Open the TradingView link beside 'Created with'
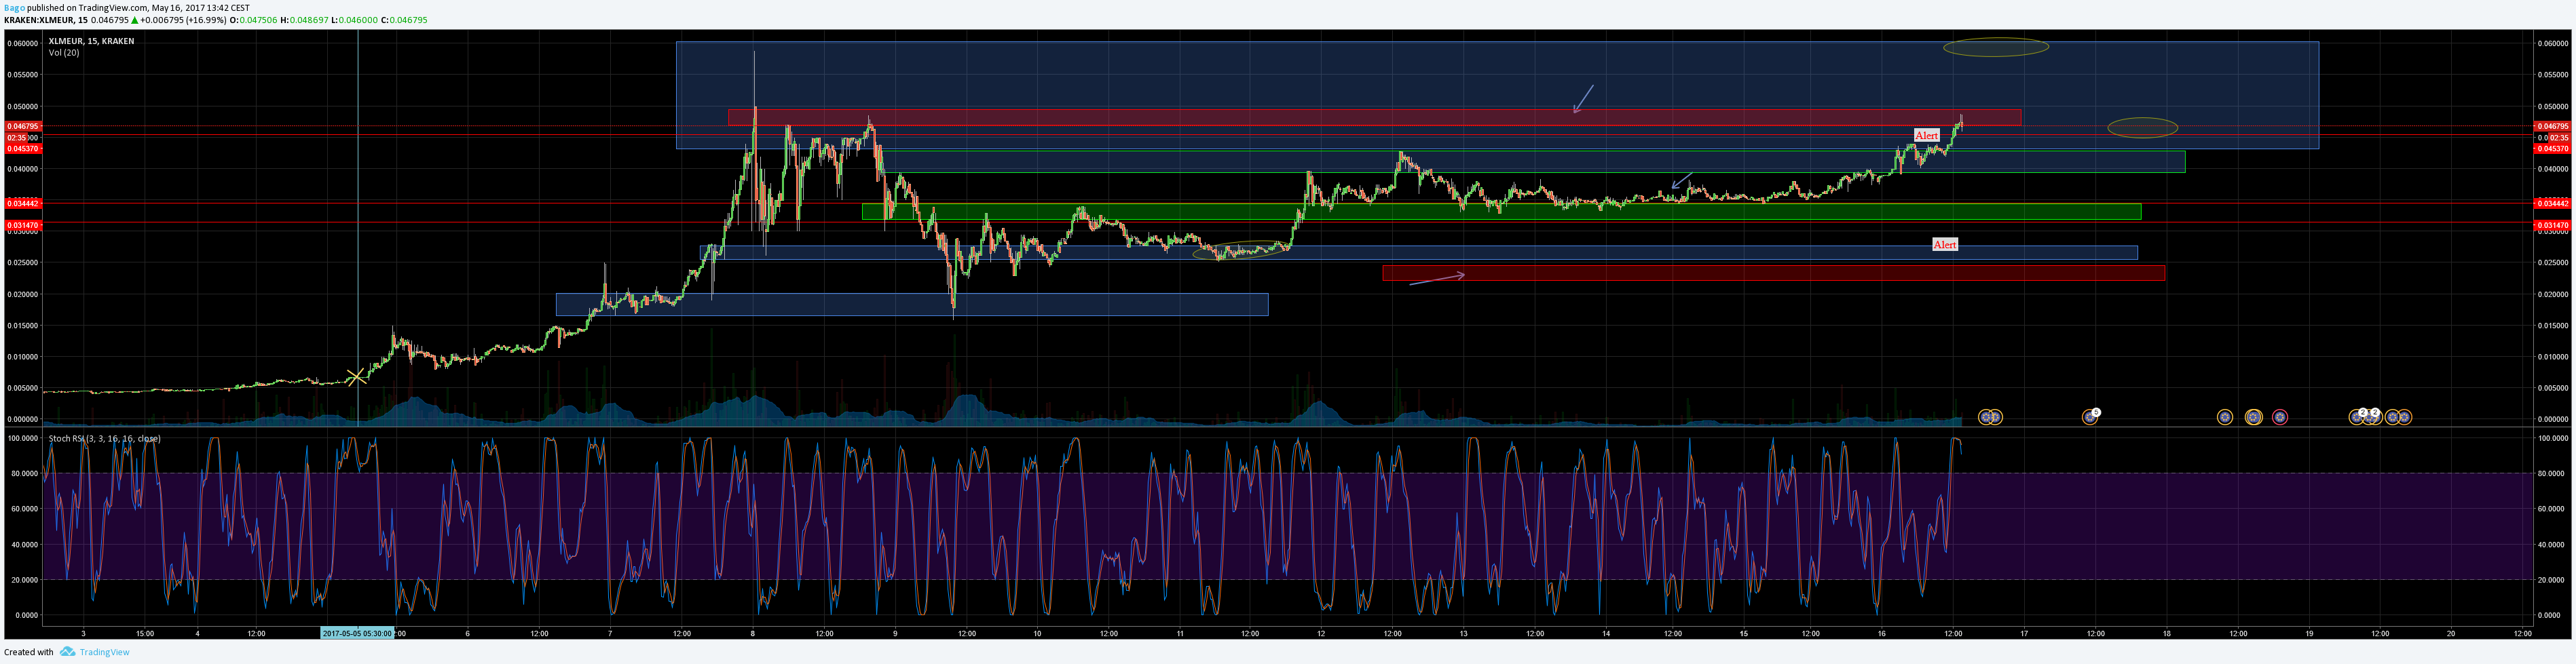Image resolution: width=2576 pixels, height=664 pixels. 105,652
